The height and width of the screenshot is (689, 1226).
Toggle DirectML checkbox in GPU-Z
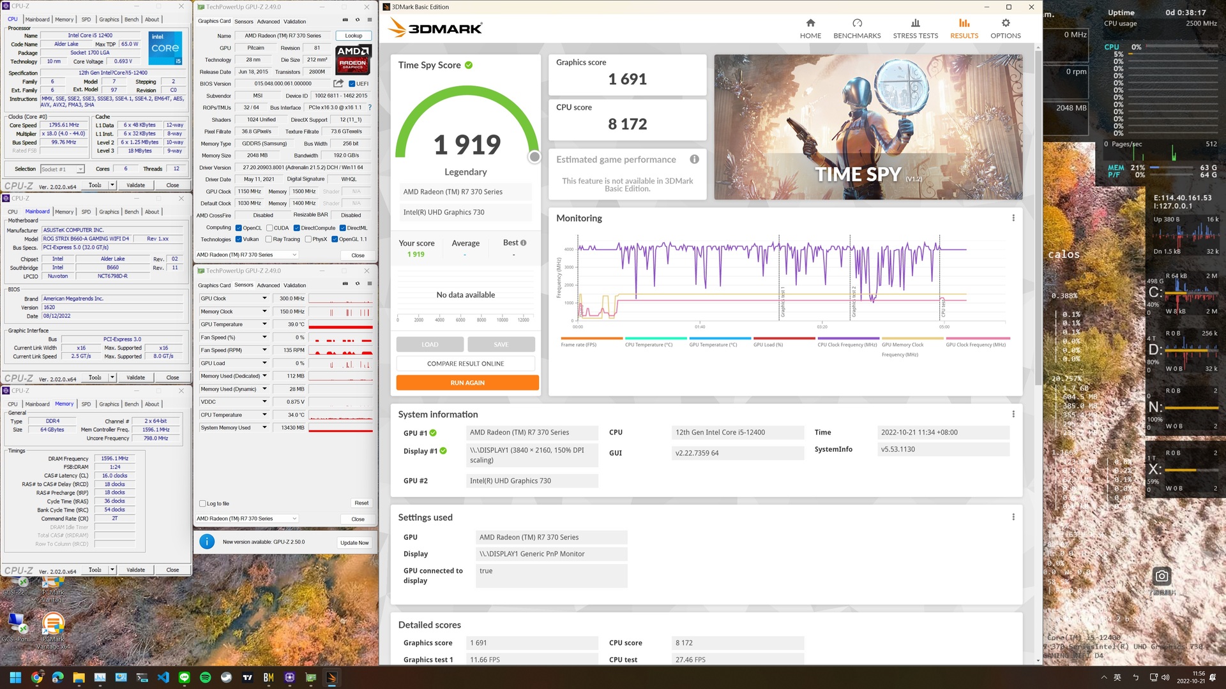click(x=343, y=228)
